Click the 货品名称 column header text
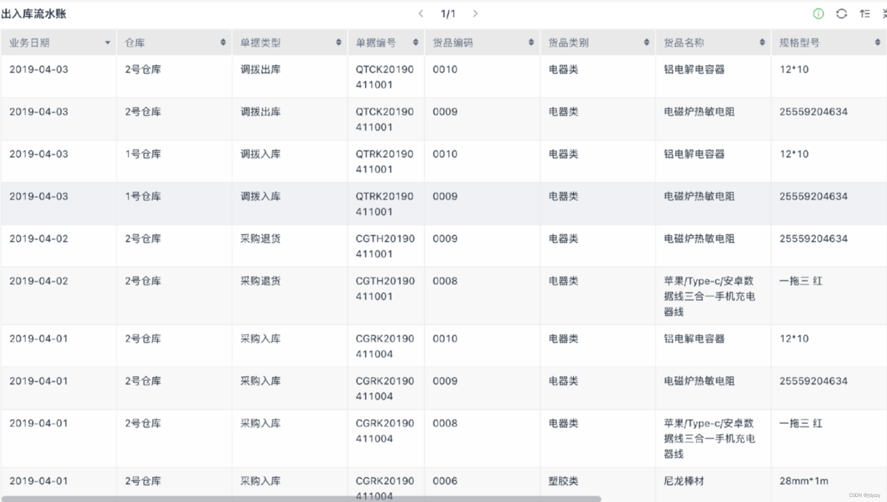 684,43
